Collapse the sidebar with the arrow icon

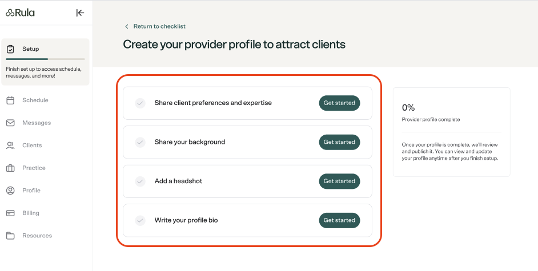[x=80, y=13]
